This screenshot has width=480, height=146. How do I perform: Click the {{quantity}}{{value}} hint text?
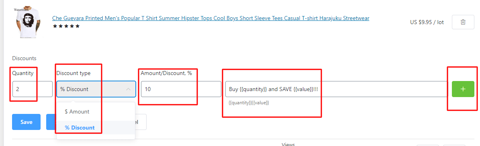(x=249, y=103)
